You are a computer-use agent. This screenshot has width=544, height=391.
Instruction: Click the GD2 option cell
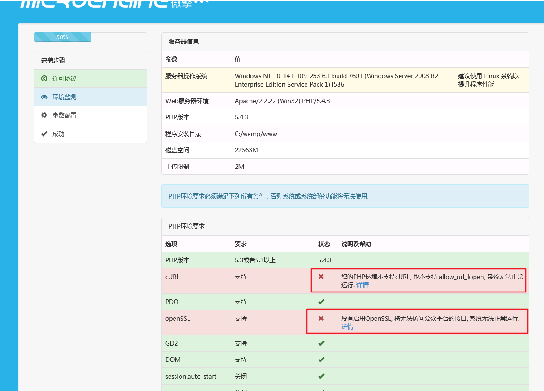coord(171,343)
